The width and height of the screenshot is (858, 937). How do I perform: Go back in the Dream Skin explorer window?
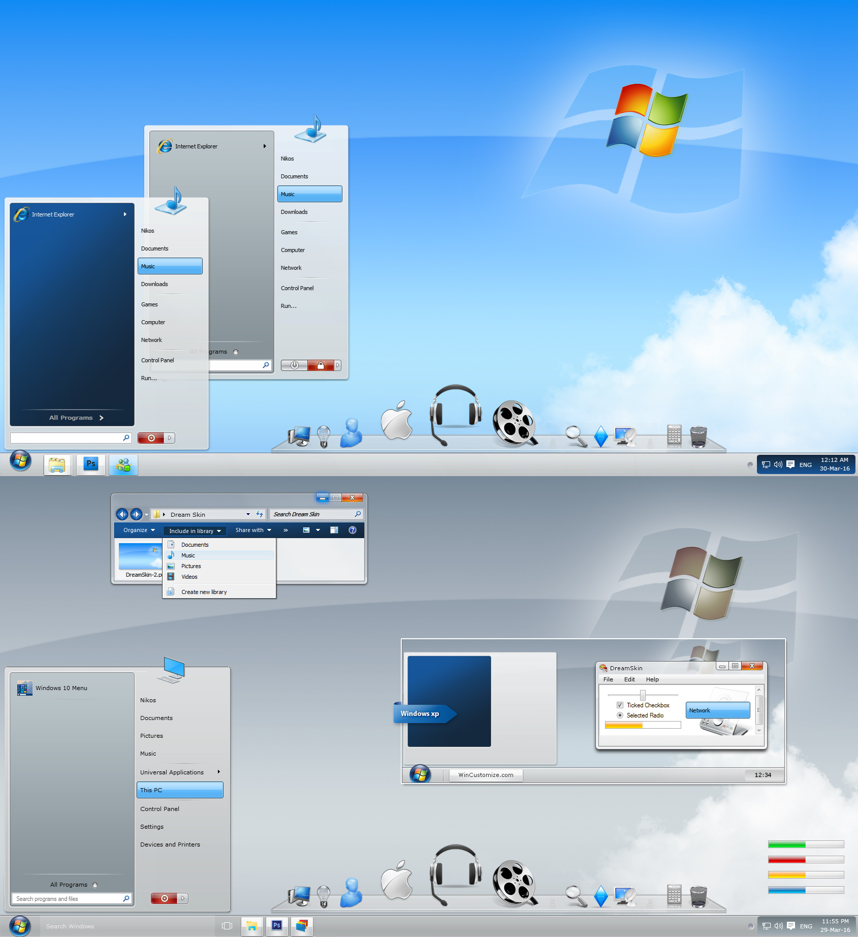(122, 514)
